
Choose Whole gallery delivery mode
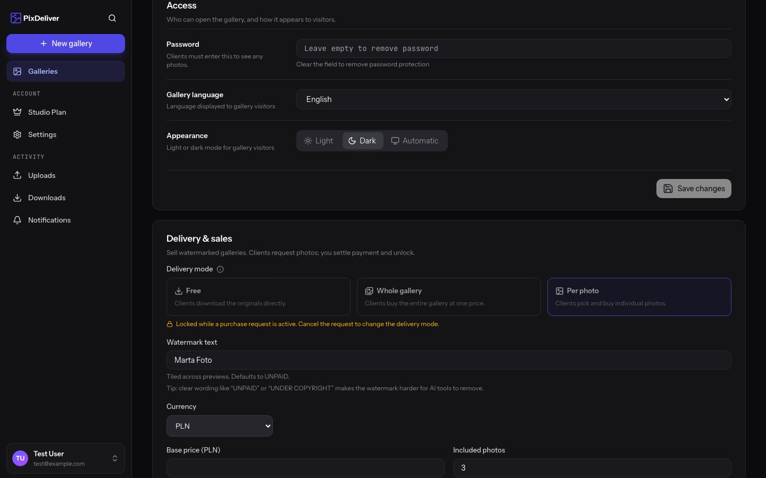point(449,297)
